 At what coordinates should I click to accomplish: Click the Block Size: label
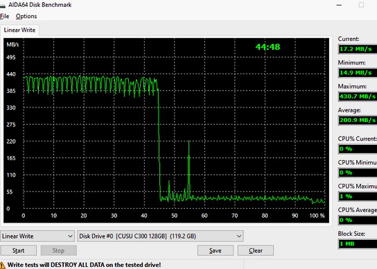point(351,234)
